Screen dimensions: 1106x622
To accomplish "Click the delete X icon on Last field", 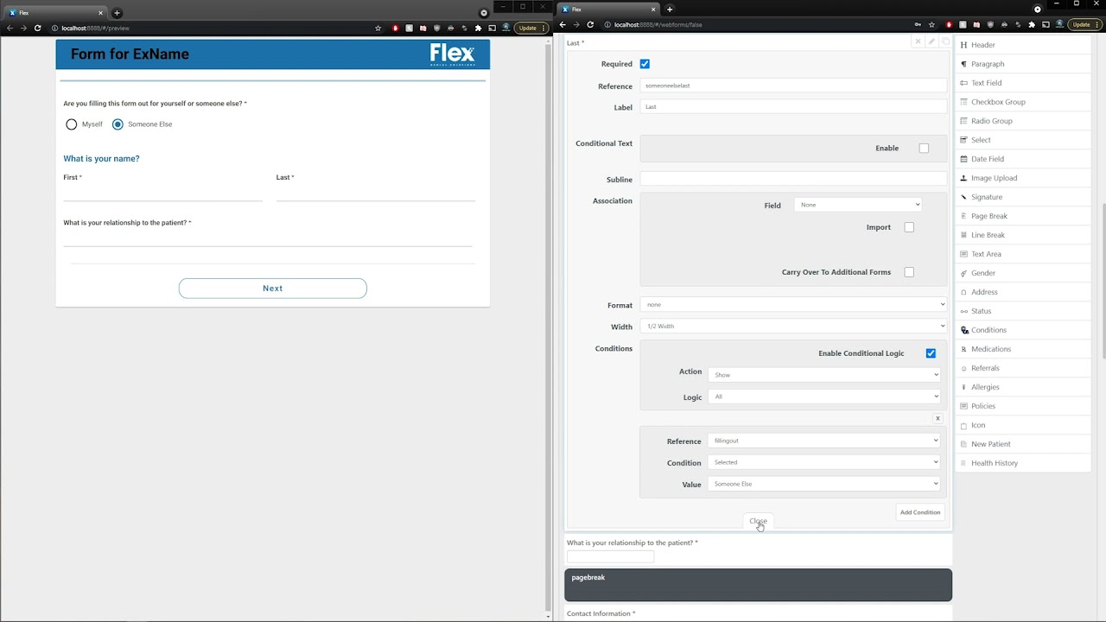I will 918,41.
